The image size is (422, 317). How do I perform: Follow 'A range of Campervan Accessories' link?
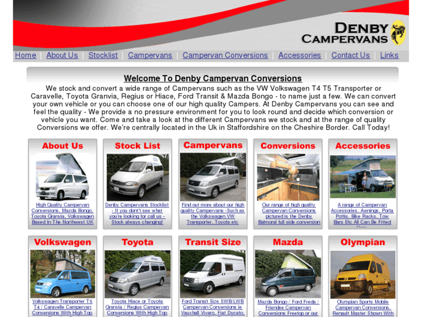click(x=362, y=214)
